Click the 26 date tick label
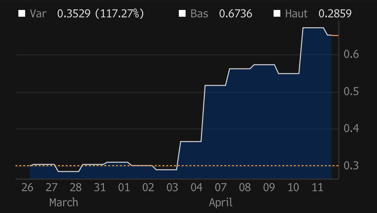Image resolution: width=377 pixels, height=213 pixels. tap(27, 187)
